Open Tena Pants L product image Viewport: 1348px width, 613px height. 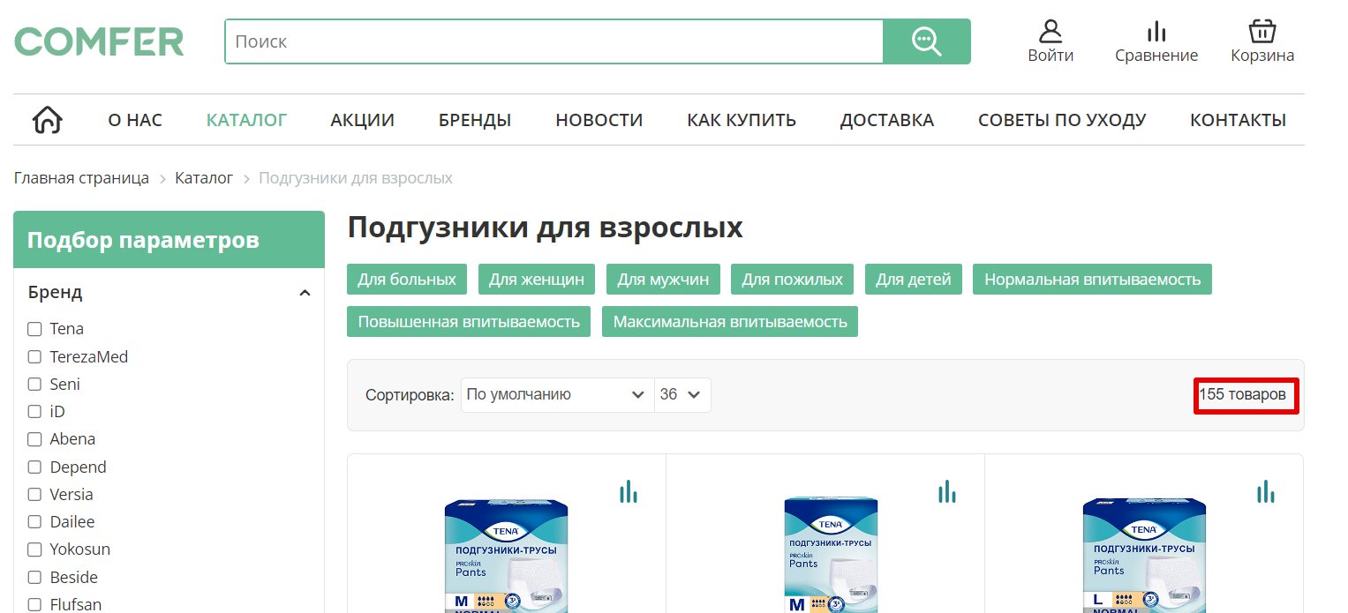click(1144, 556)
